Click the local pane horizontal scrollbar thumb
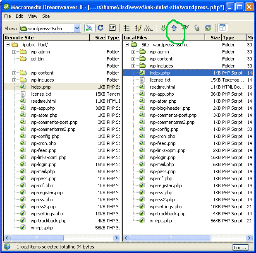This screenshot has height=253, width=256. [170, 238]
